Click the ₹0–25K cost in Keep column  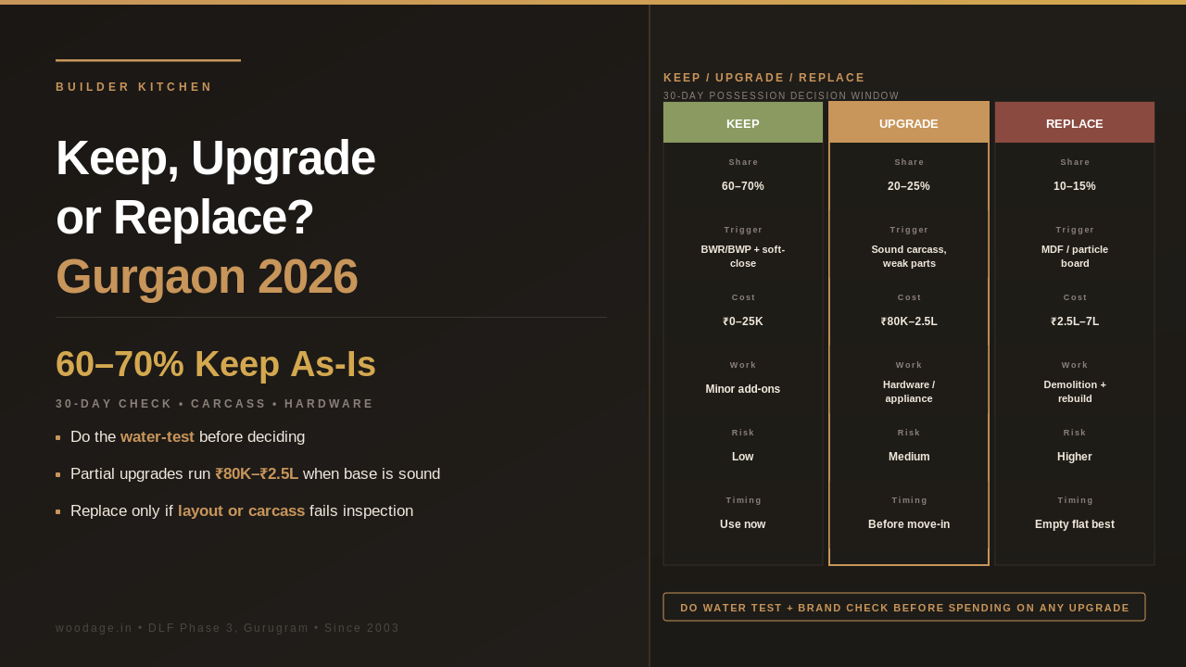click(x=743, y=321)
